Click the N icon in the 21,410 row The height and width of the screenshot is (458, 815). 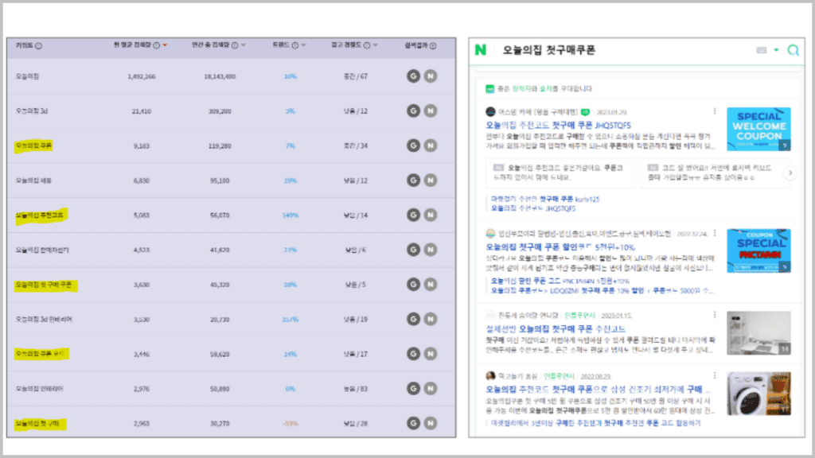(431, 111)
